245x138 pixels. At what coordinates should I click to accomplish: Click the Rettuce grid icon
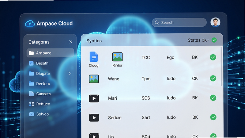[32, 104]
